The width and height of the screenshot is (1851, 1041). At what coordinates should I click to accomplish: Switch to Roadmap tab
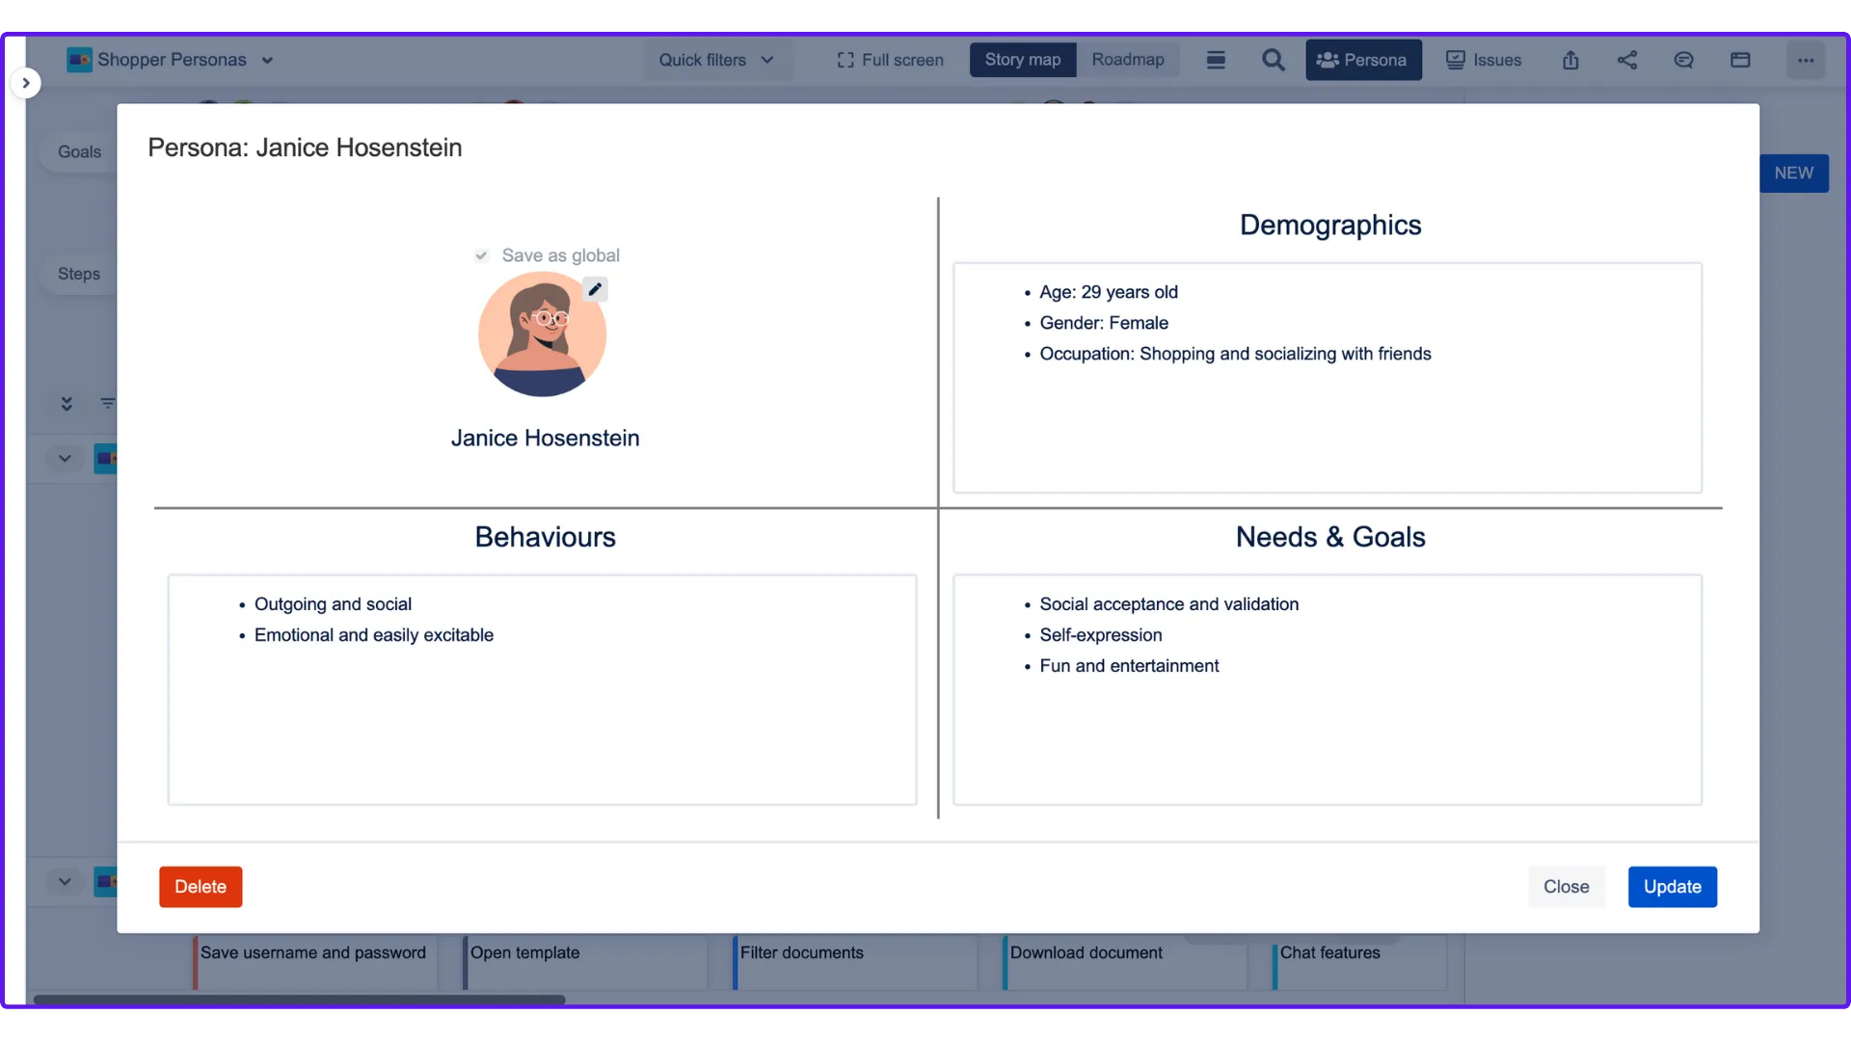pos(1128,59)
